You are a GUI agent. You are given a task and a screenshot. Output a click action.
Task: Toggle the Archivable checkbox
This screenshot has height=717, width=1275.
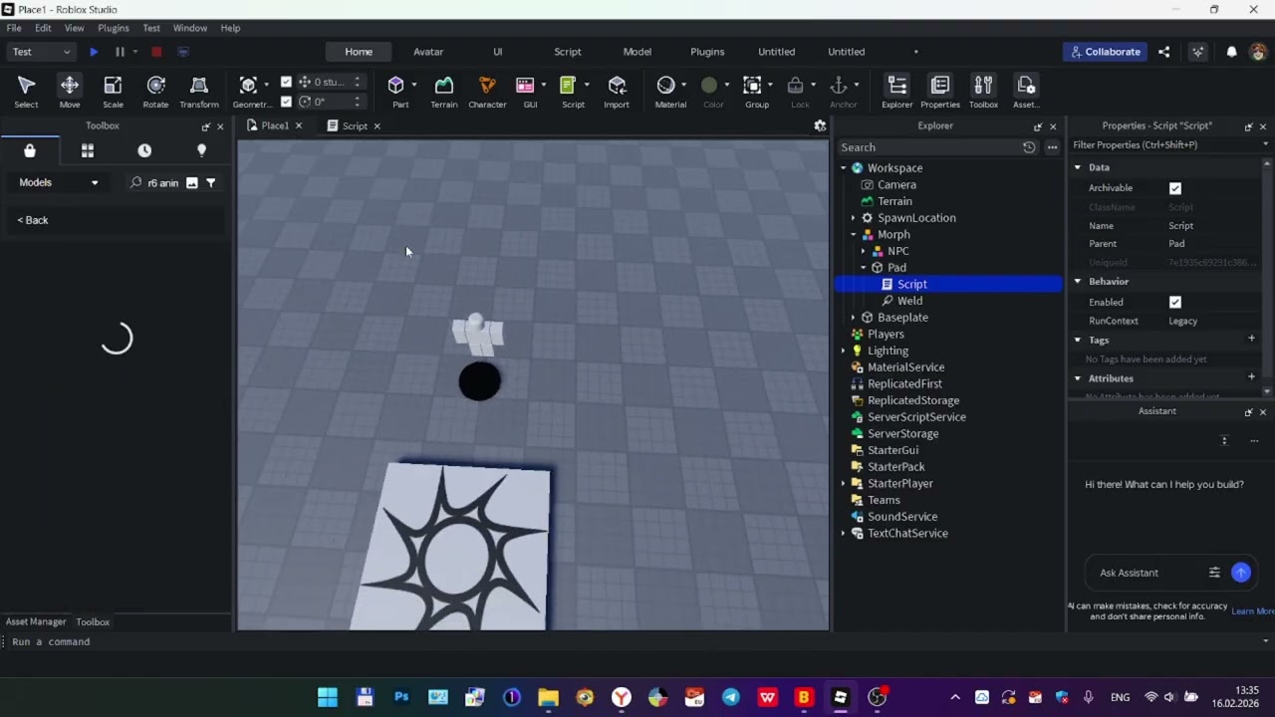[x=1175, y=188]
